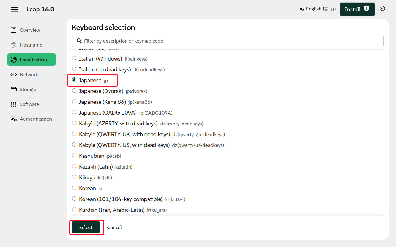Select Kashubian pl(csb) radio button

point(74,156)
